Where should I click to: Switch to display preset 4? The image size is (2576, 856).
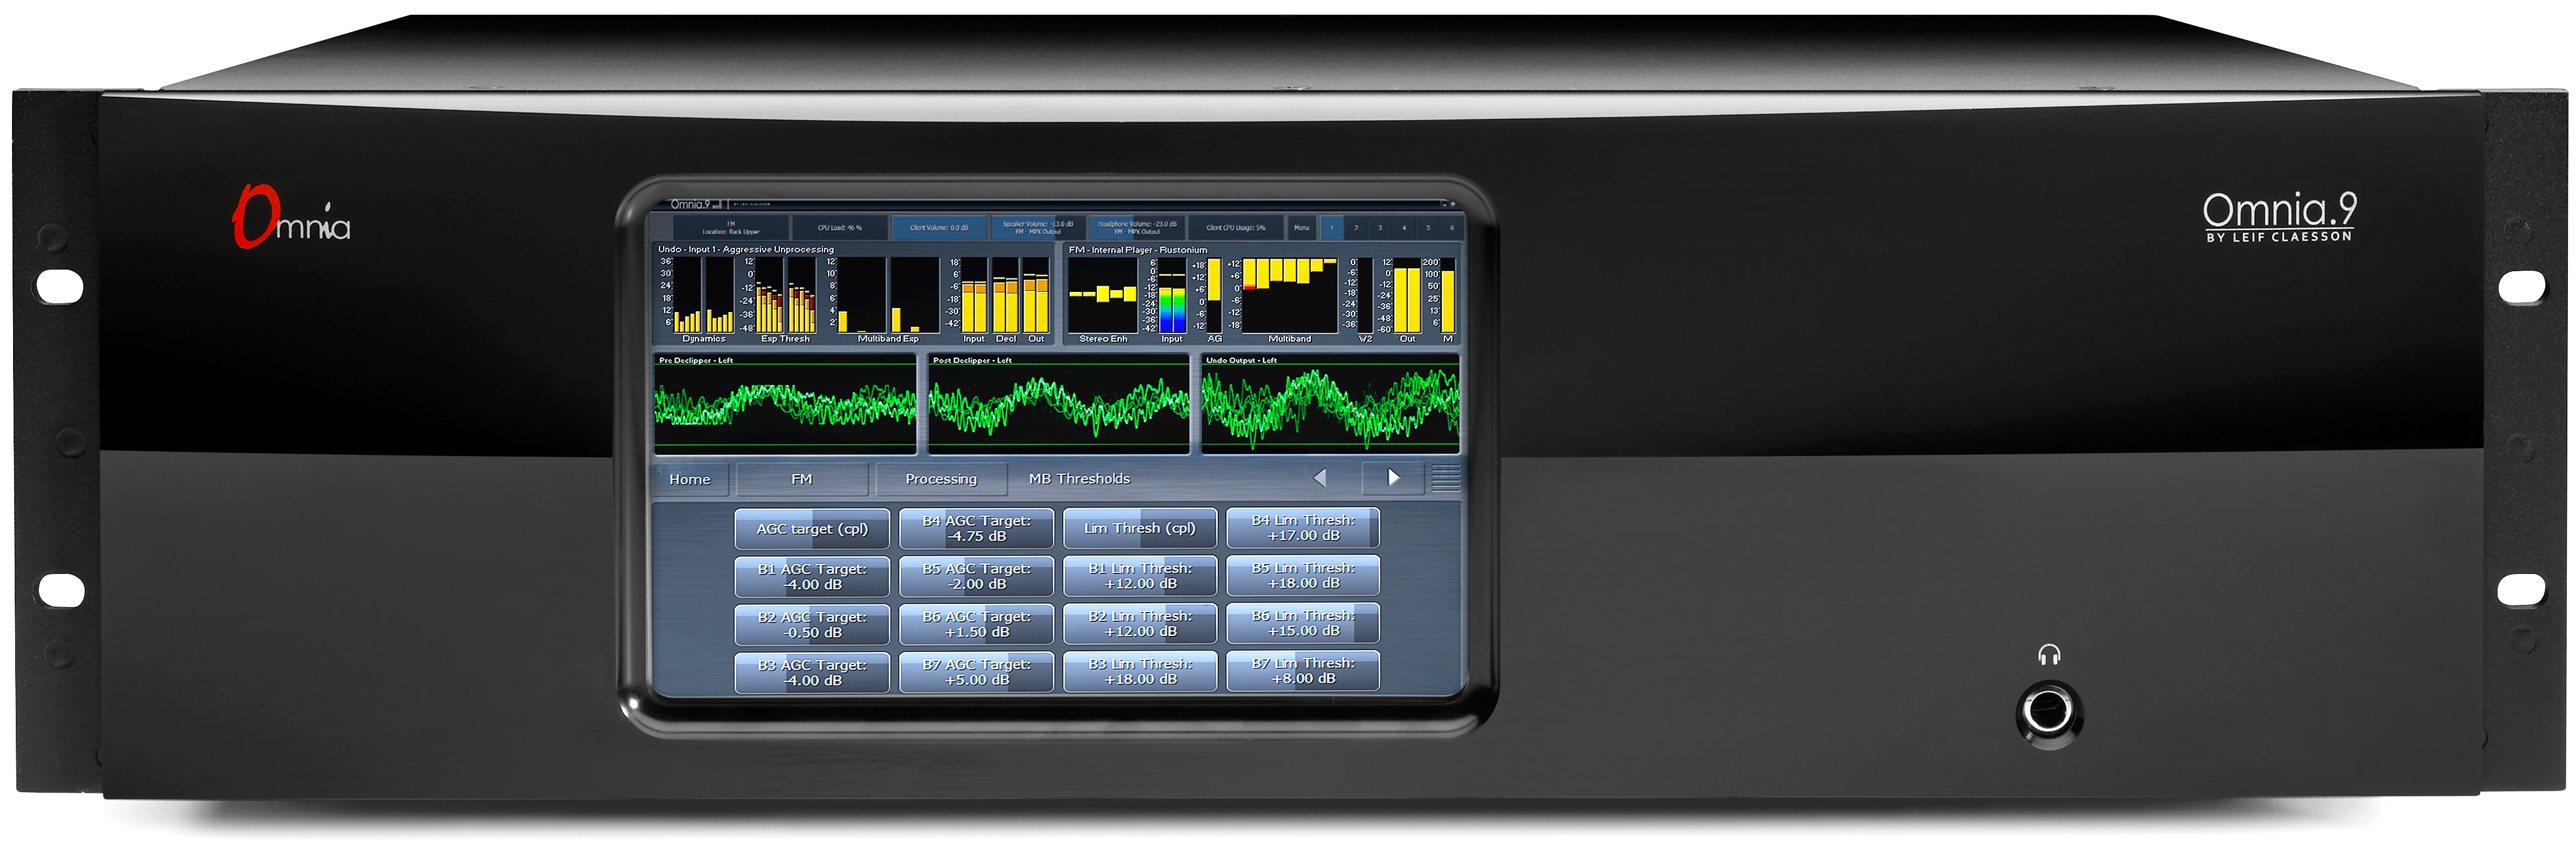click(1403, 228)
